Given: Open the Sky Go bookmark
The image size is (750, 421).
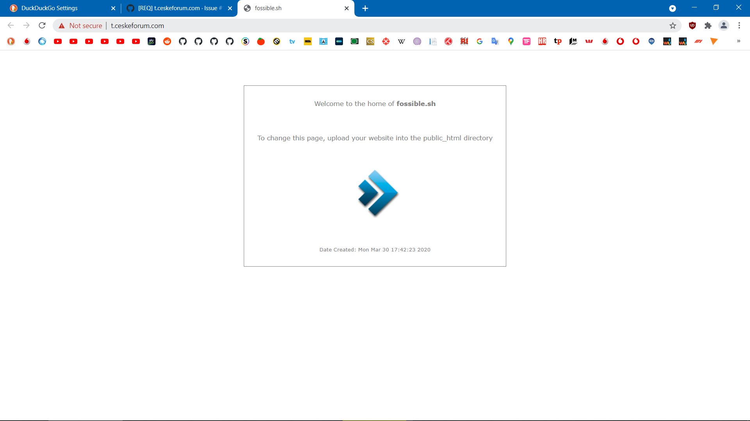Looking at the screenshot, I should click(152, 41).
